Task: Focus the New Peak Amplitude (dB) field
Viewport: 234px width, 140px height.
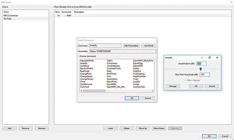Action: coord(204,75)
